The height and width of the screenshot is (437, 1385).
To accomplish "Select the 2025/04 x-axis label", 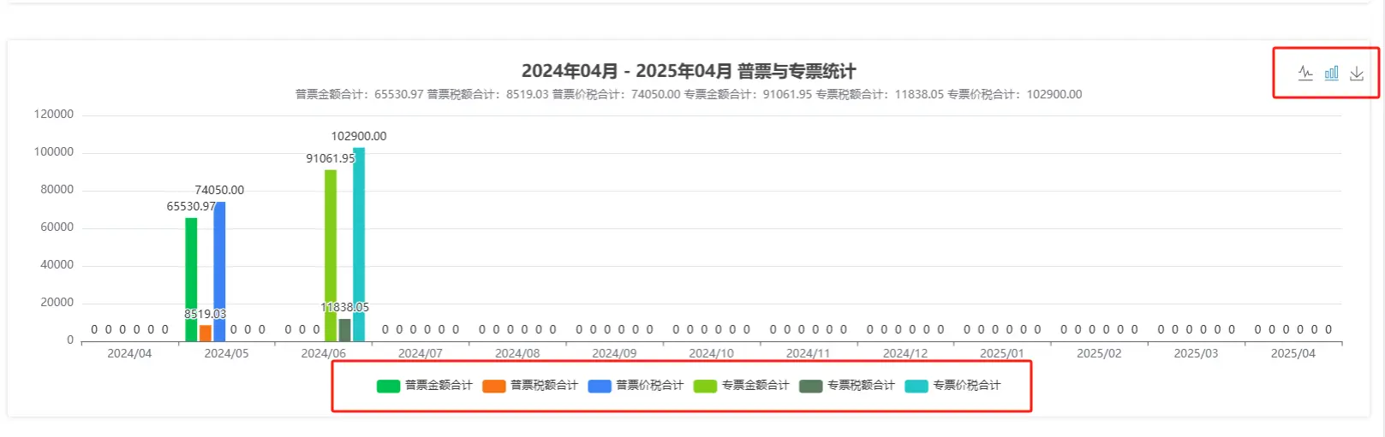I will (1292, 354).
